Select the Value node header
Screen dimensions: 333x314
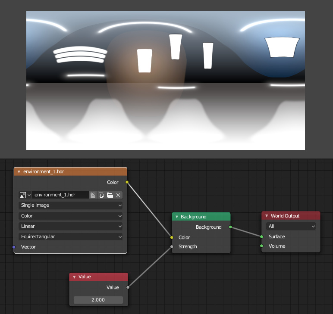[98, 277]
